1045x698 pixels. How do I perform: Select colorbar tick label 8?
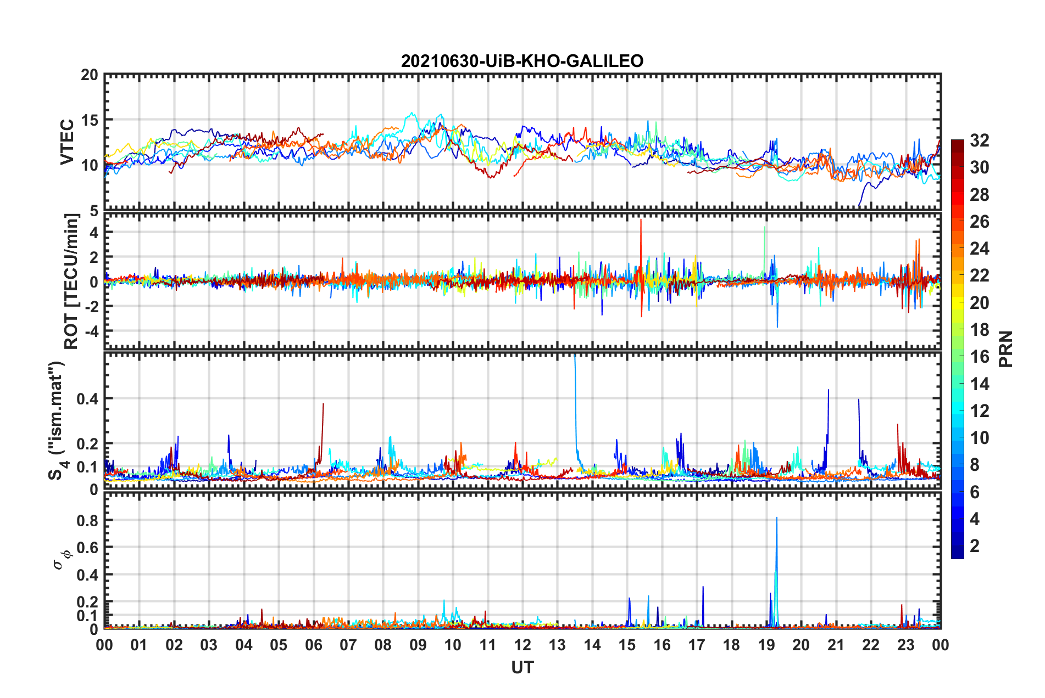tap(975, 465)
